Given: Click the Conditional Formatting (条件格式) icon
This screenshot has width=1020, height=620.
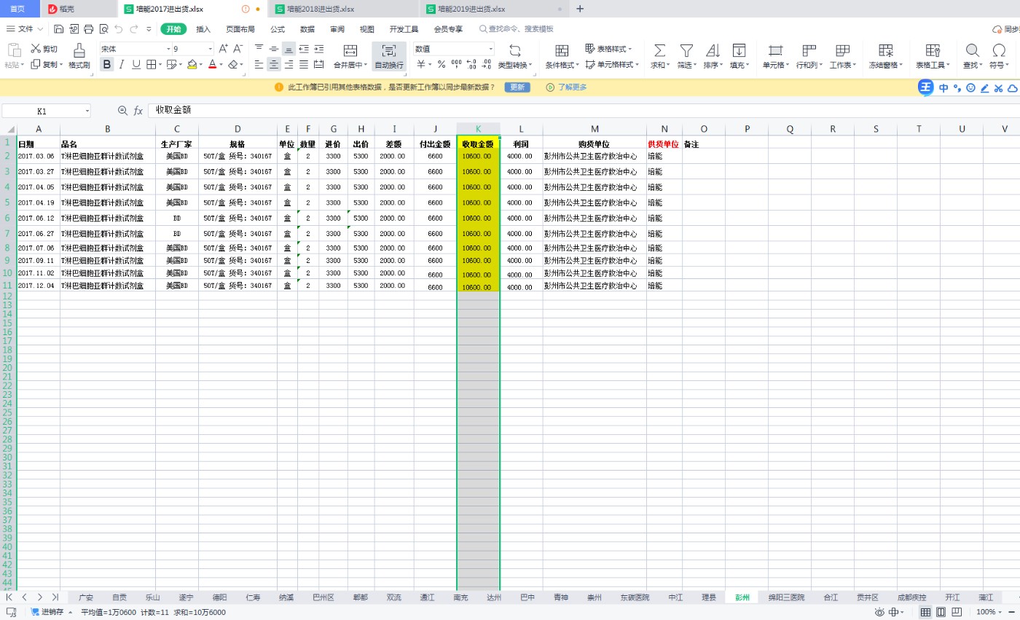Looking at the screenshot, I should [x=562, y=50].
